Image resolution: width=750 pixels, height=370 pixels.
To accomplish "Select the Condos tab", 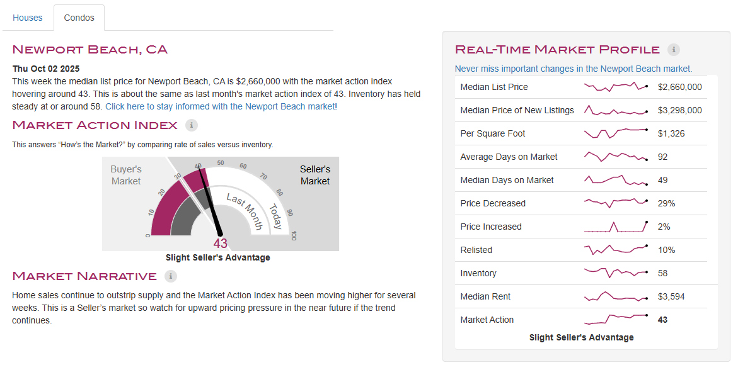I will coord(79,18).
